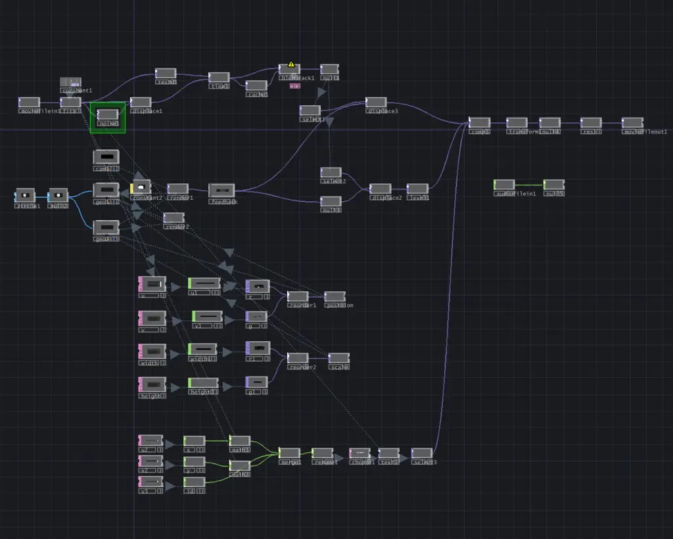
Task: Select the merge node
Action: coord(289,453)
